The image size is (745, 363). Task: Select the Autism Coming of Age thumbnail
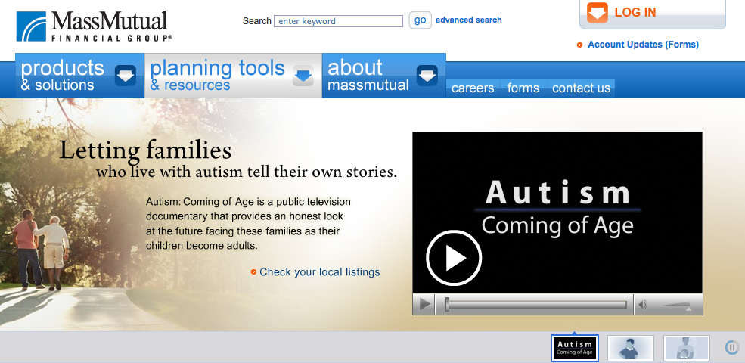575,349
